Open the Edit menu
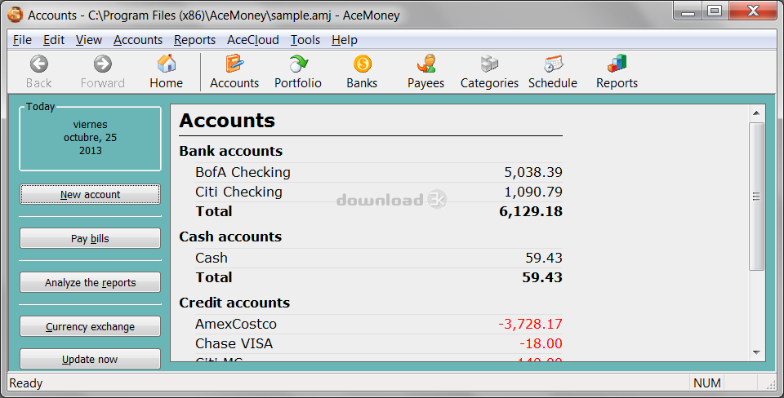This screenshot has width=784, height=398. coord(54,40)
